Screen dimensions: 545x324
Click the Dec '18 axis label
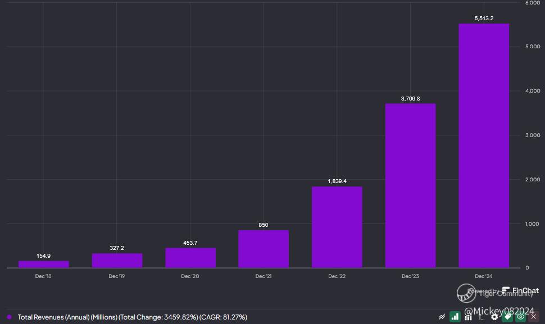pyautogui.click(x=43, y=276)
